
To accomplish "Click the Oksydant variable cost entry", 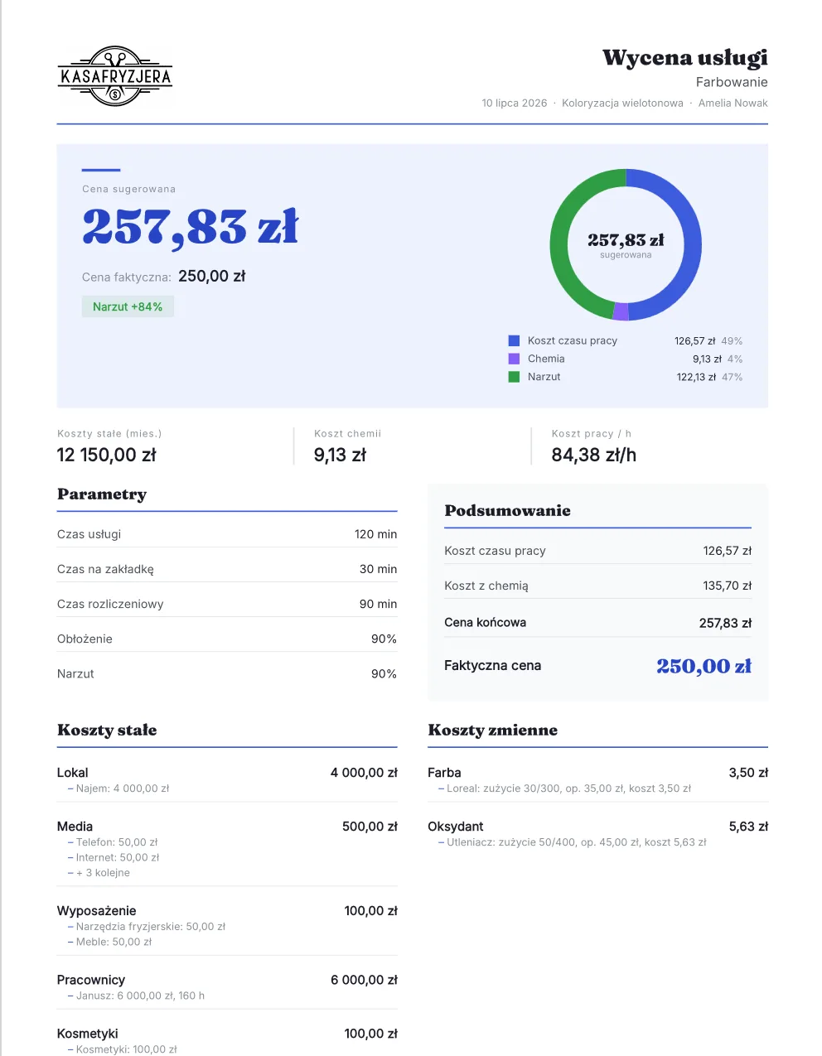I will [597, 833].
